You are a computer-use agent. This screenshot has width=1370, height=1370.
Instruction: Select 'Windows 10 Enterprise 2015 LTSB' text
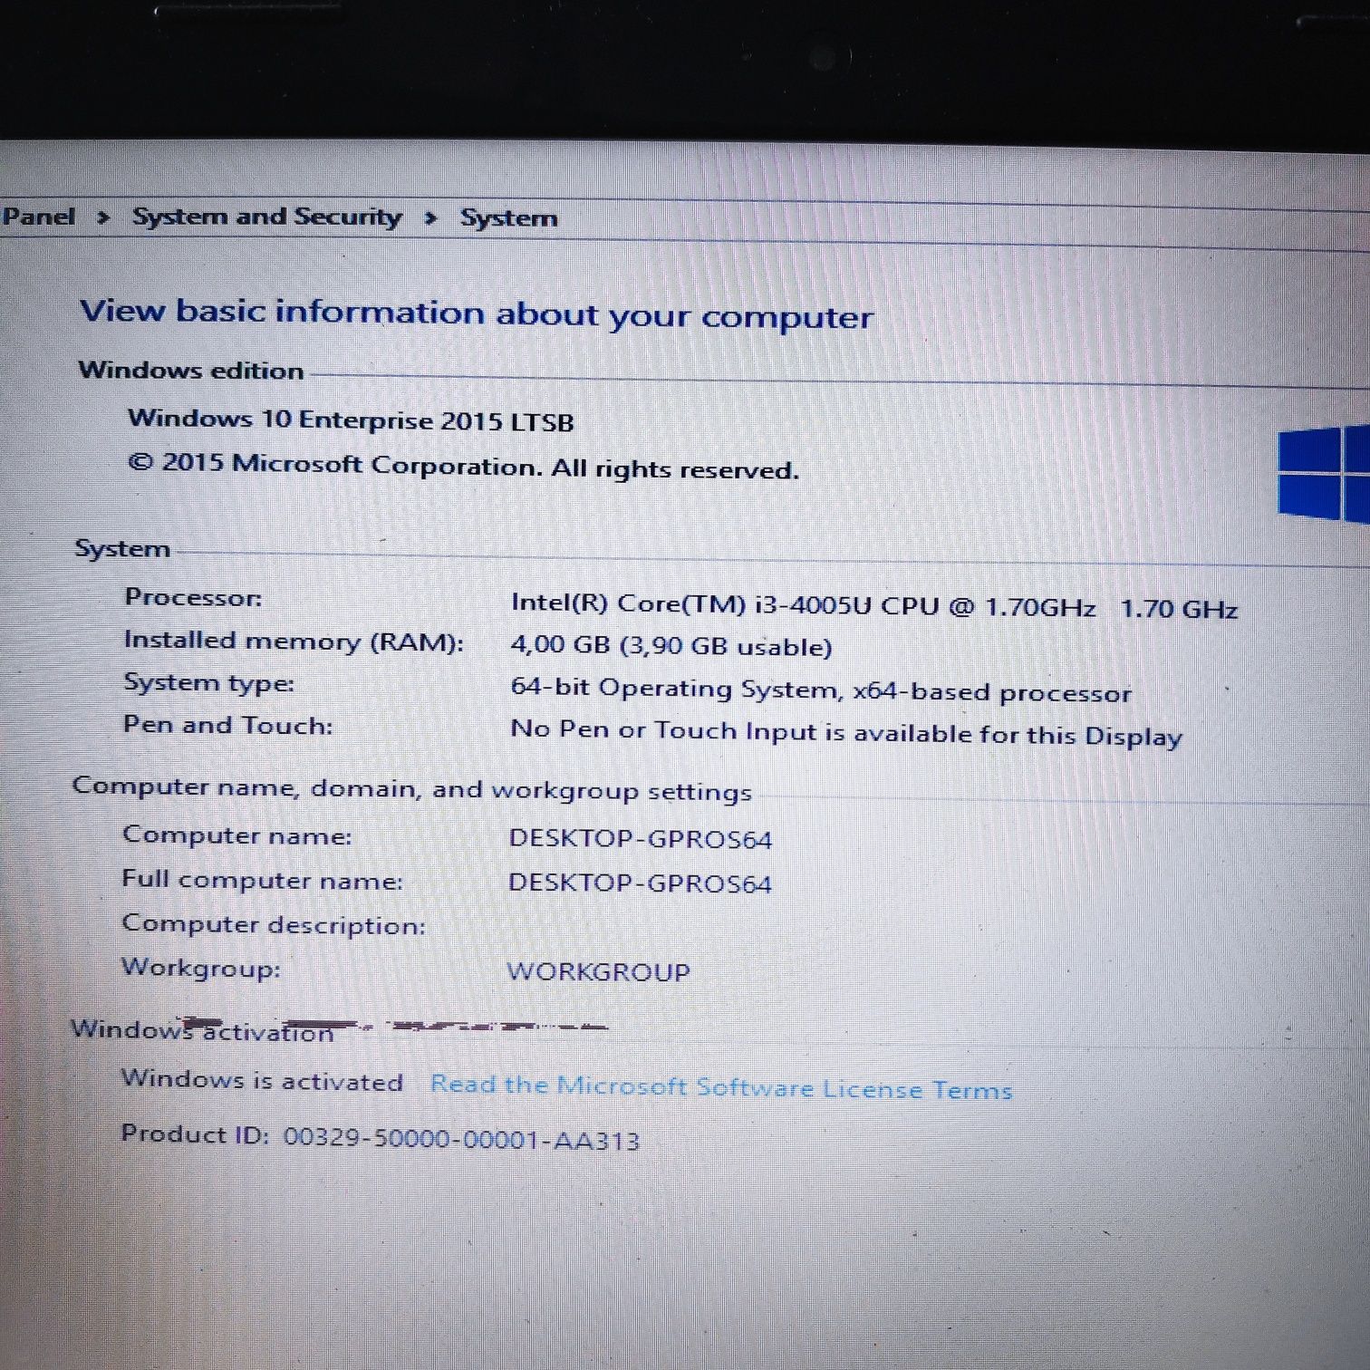tap(351, 420)
